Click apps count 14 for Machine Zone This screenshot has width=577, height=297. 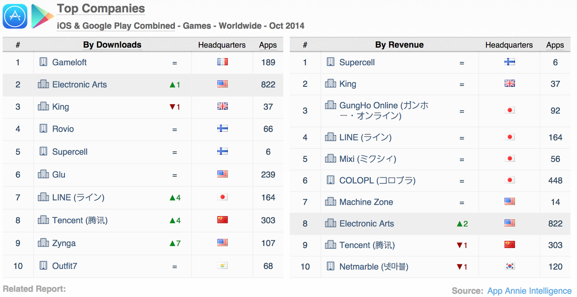(555, 202)
